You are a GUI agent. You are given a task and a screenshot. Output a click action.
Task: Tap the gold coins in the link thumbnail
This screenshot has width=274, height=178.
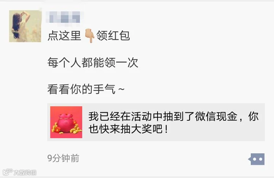(x=76, y=129)
